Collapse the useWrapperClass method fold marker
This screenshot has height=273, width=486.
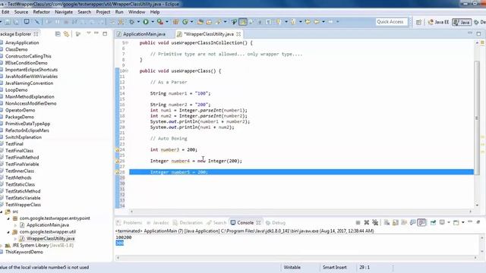(127, 71)
